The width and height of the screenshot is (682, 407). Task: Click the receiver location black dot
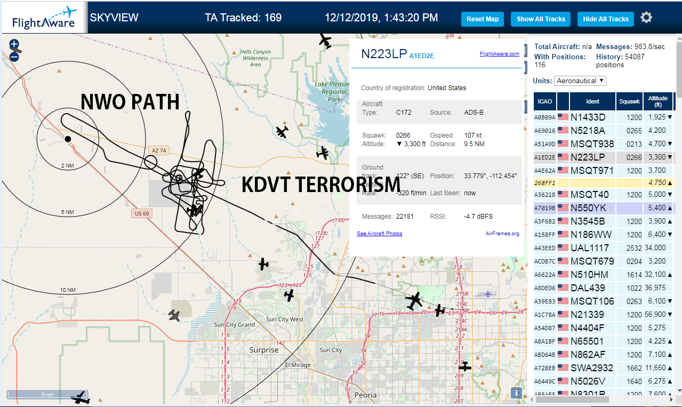pos(68,139)
